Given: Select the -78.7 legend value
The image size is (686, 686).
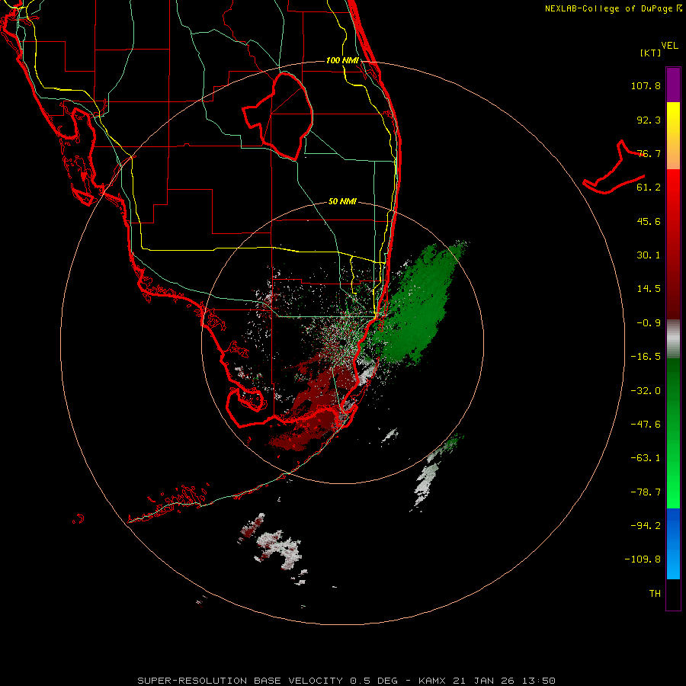Looking at the screenshot, I should pyautogui.click(x=646, y=492).
